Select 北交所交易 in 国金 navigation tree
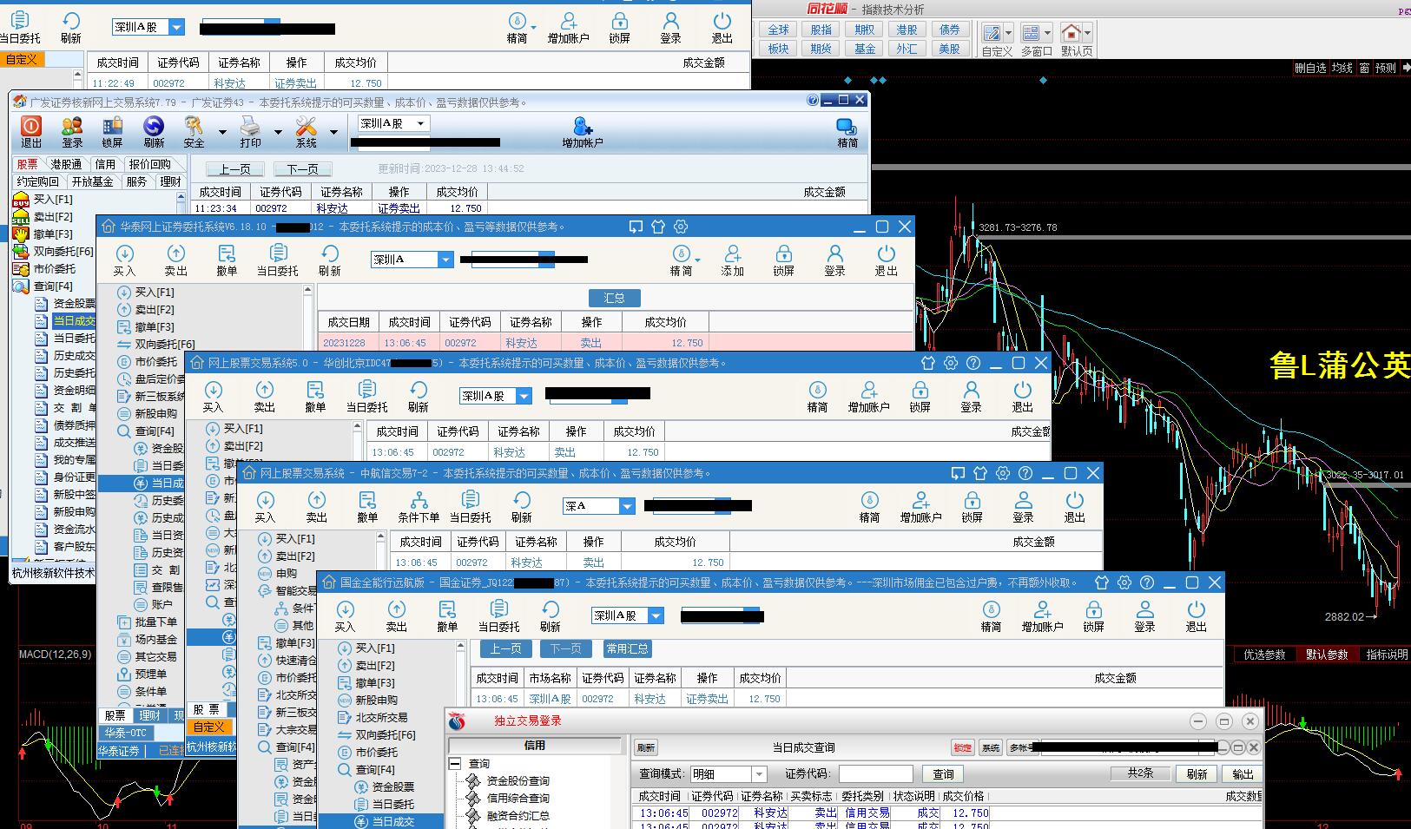Viewport: 1411px width, 829px height. tap(381, 717)
